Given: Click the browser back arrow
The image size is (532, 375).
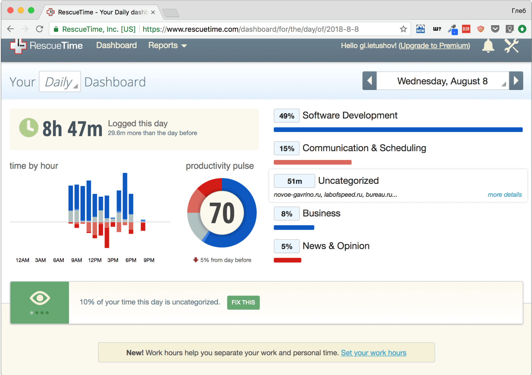Looking at the screenshot, I should point(11,29).
